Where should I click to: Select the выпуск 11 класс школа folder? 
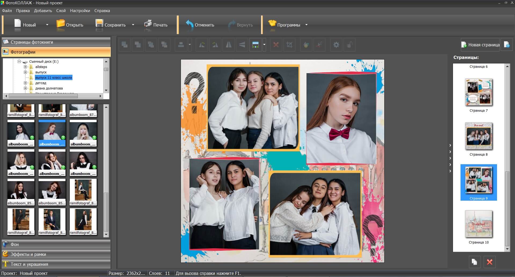tap(54, 77)
